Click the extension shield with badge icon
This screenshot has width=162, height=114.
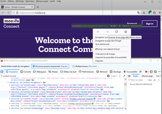click(x=149, y=12)
